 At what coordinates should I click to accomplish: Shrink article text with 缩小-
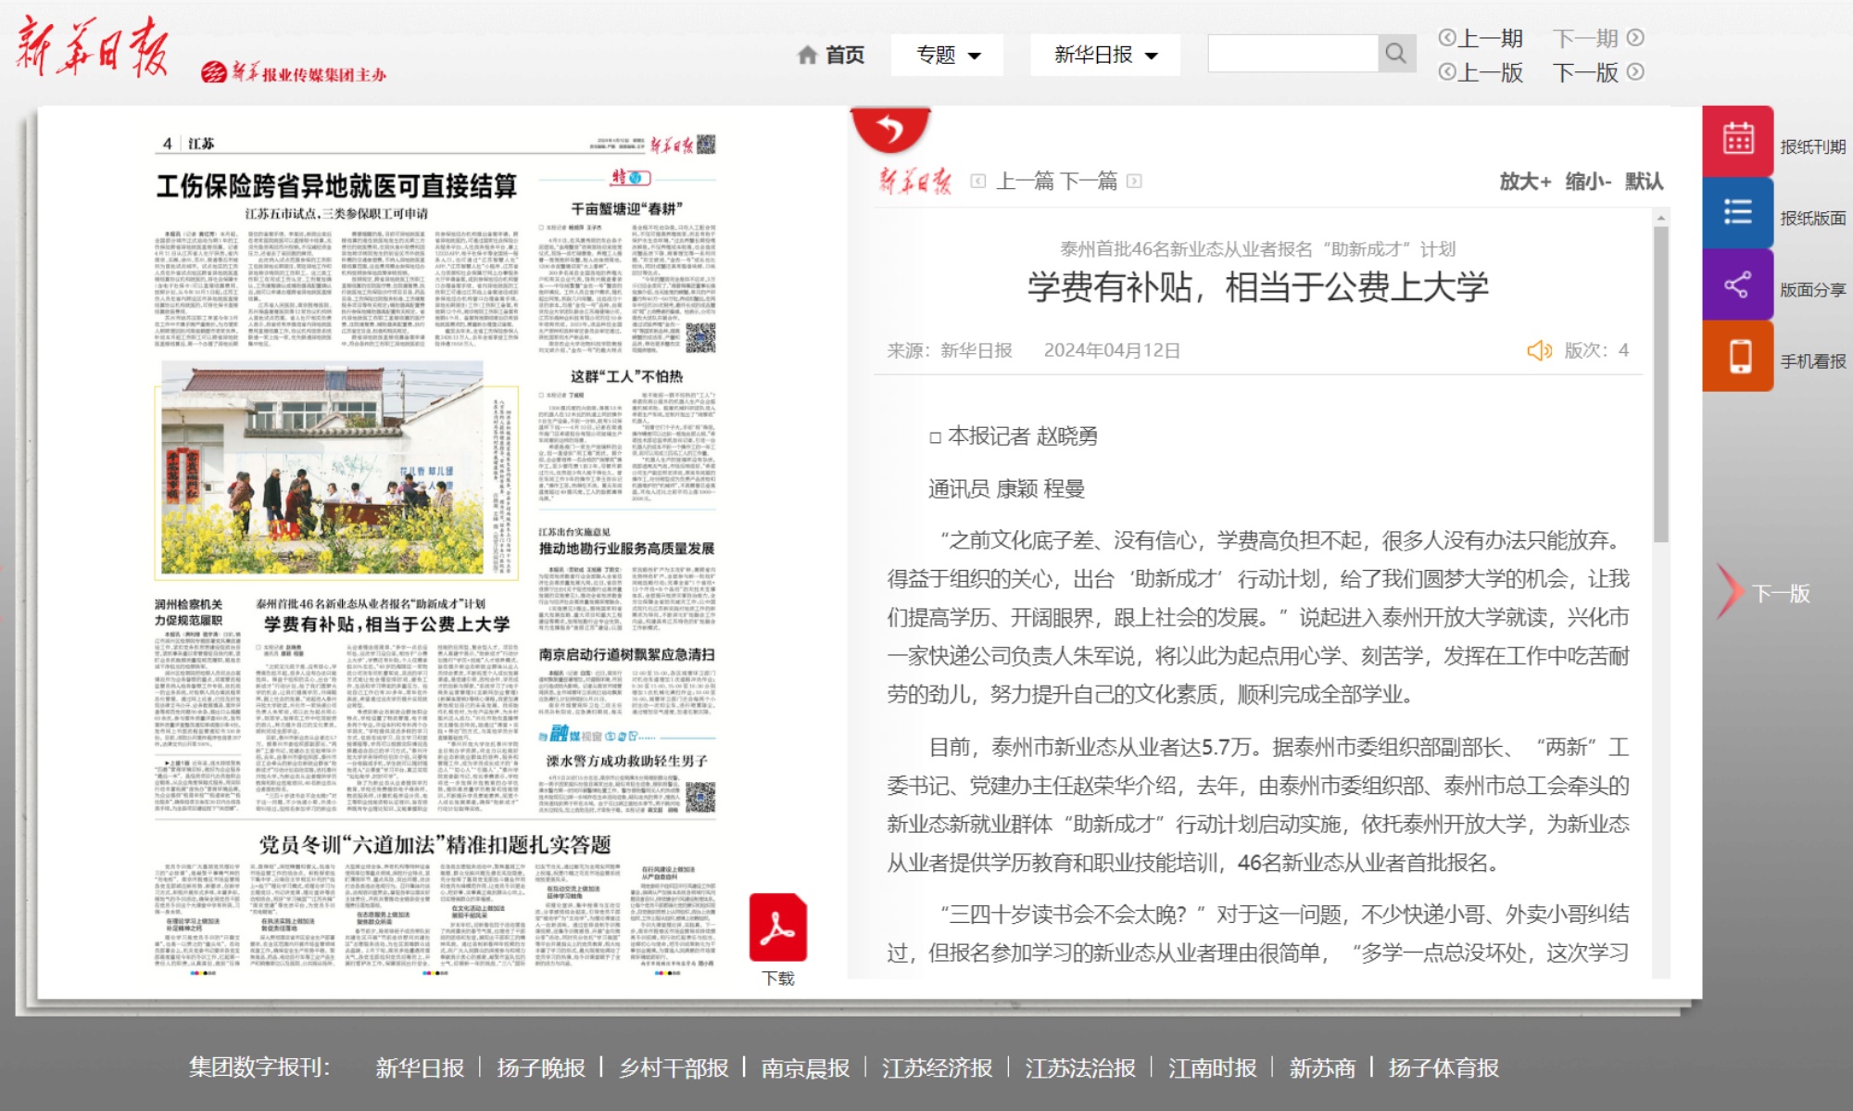coord(1588,182)
